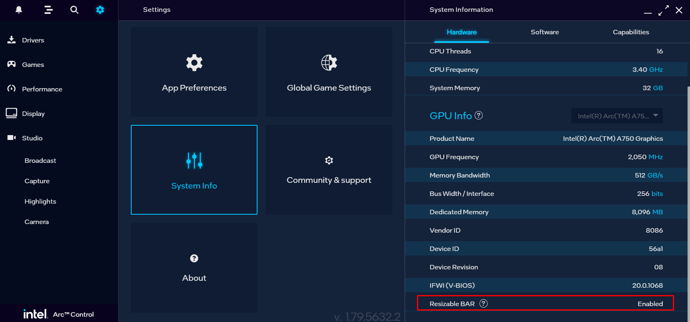Click the blue settings gear icon

coord(100,10)
